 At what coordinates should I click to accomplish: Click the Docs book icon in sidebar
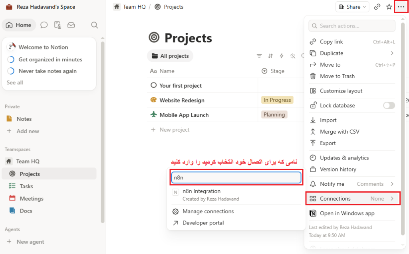coord(12,211)
